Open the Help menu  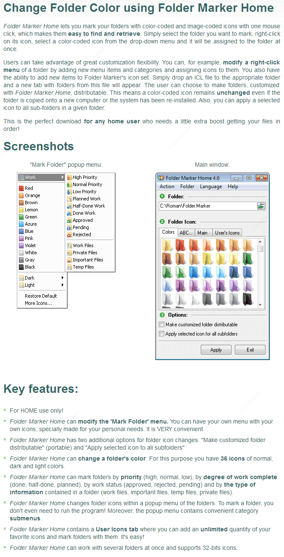click(233, 187)
